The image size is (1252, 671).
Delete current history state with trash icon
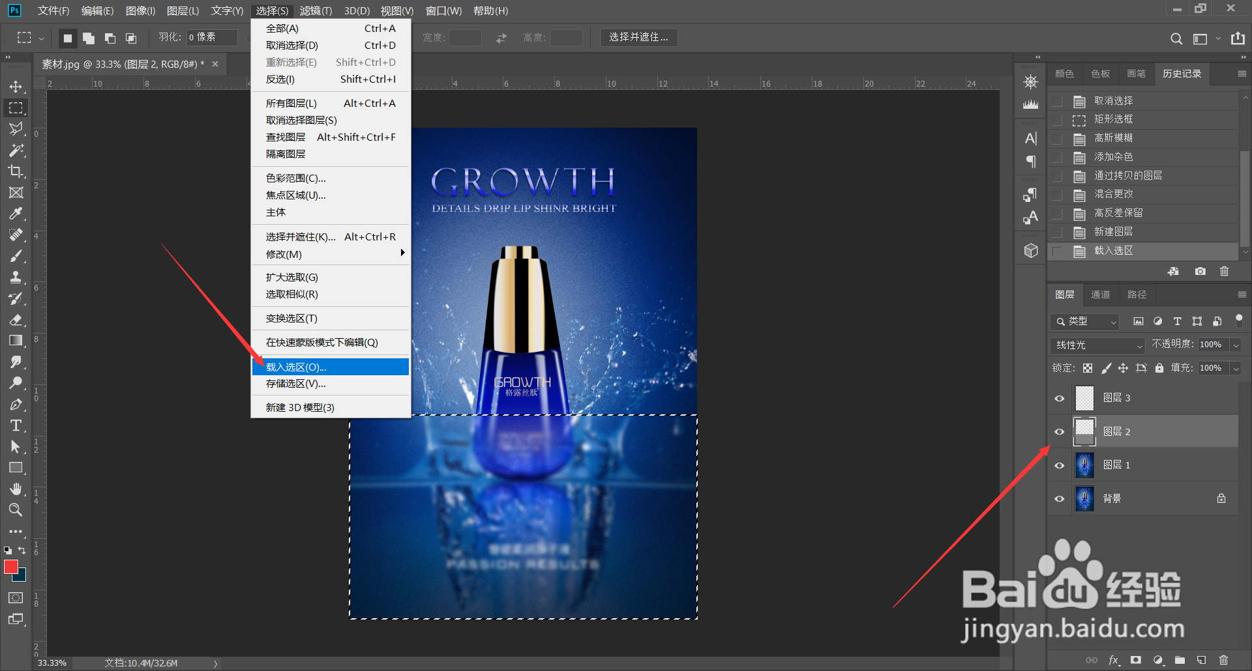click(1224, 271)
